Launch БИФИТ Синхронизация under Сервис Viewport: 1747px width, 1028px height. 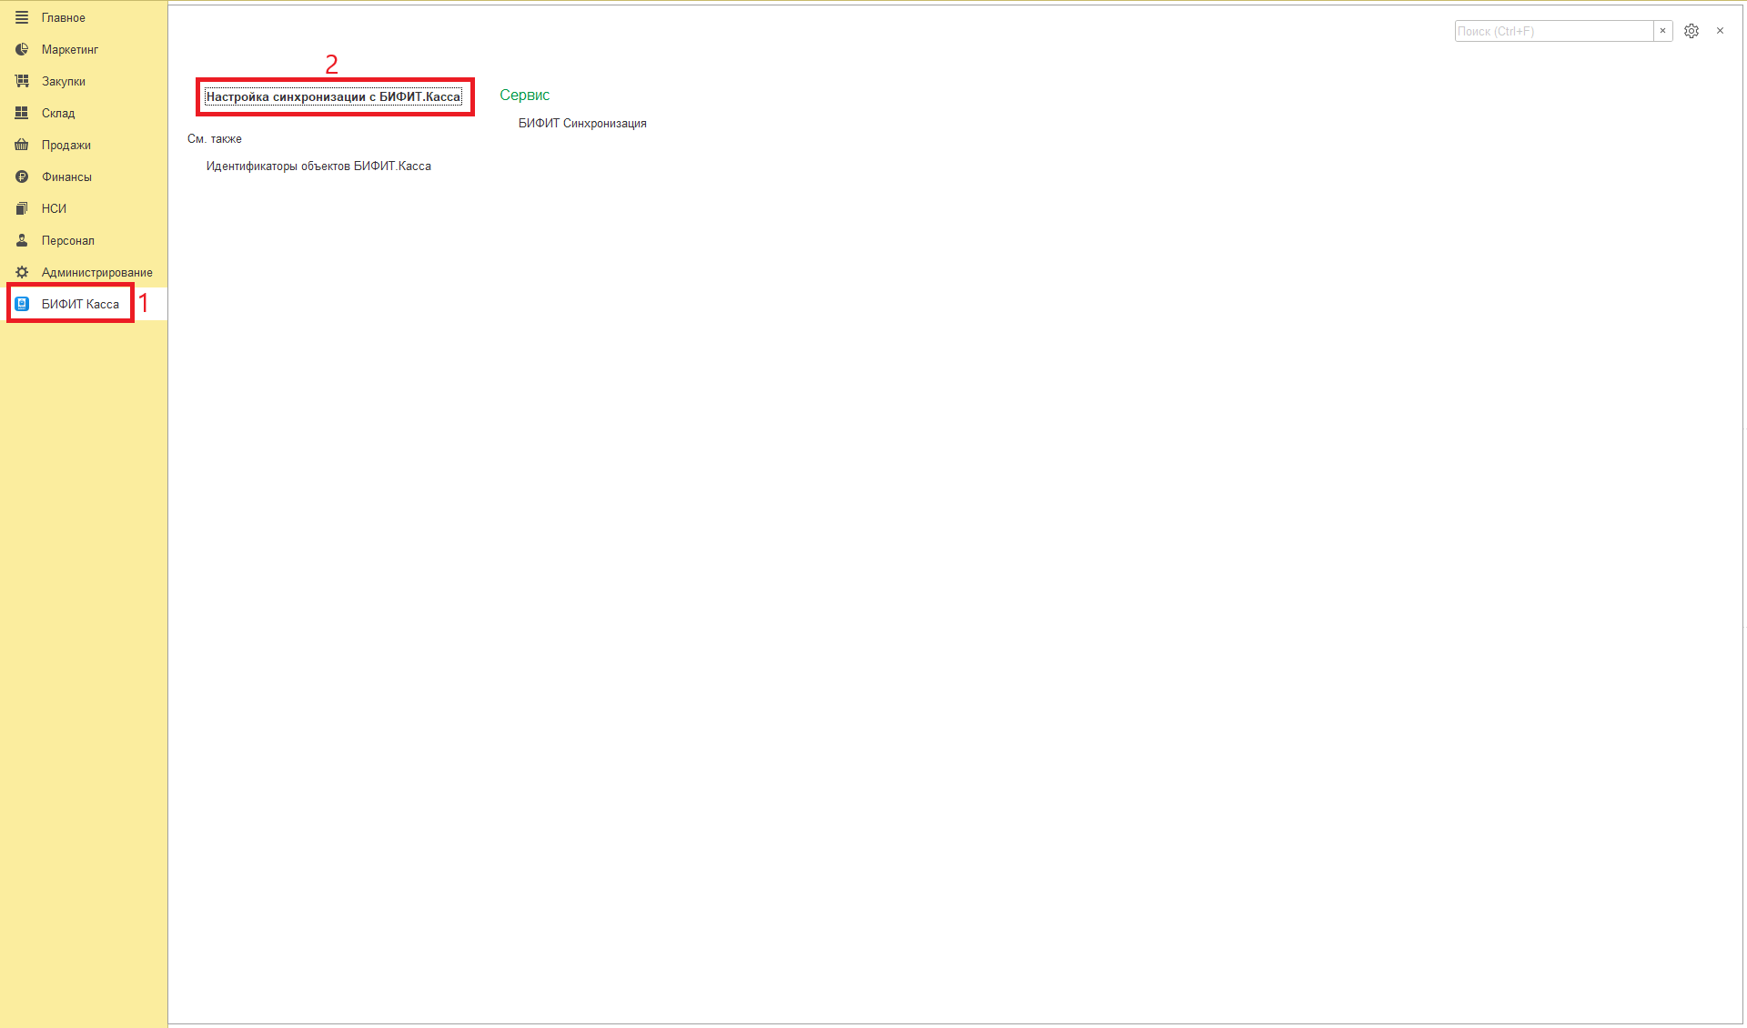pos(582,124)
